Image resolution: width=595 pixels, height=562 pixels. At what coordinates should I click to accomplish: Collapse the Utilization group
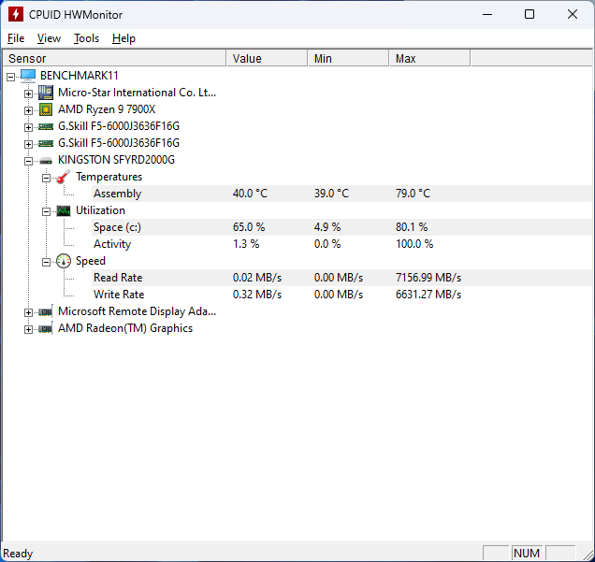[x=46, y=211]
